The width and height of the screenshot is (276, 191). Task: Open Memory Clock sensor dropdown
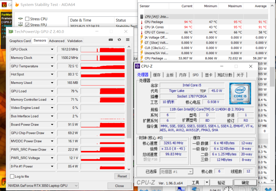point(52,58)
